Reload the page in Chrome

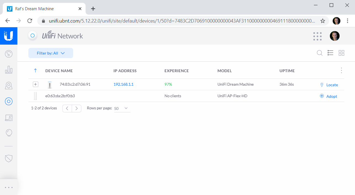click(30, 21)
